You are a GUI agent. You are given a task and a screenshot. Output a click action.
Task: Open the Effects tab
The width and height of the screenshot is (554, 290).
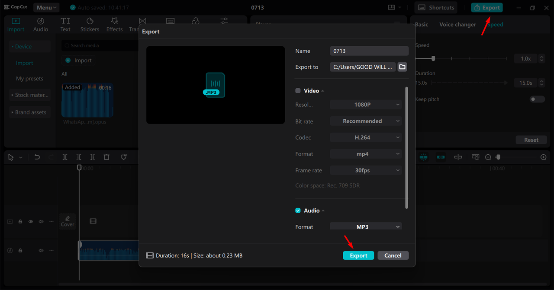point(114,25)
